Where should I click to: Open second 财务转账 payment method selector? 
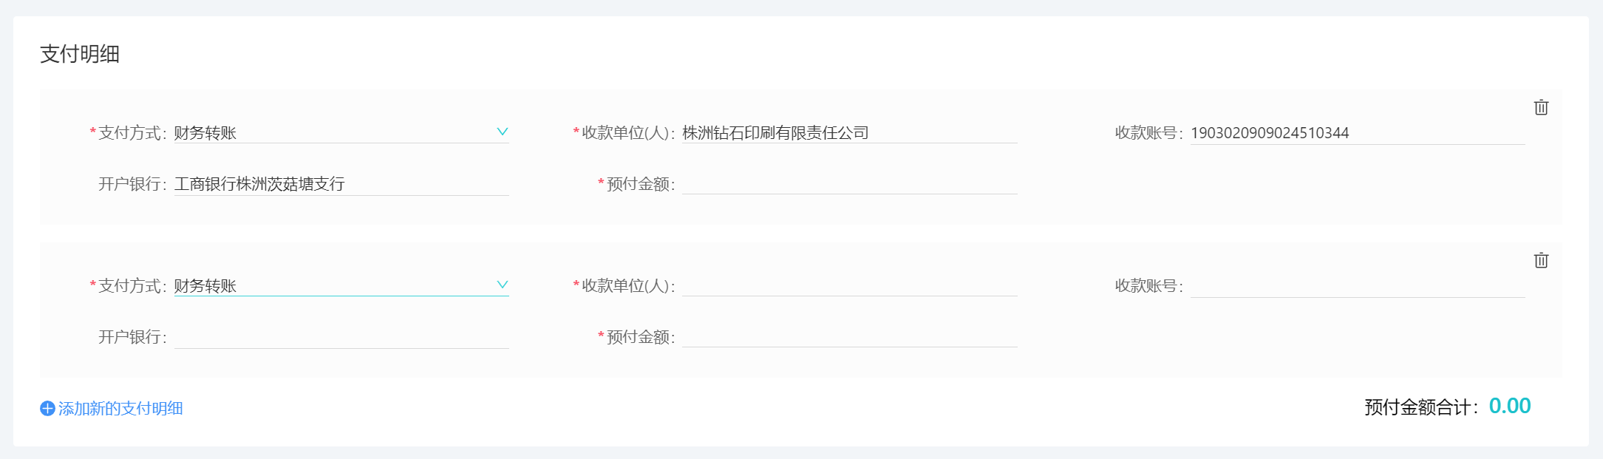coord(341,285)
